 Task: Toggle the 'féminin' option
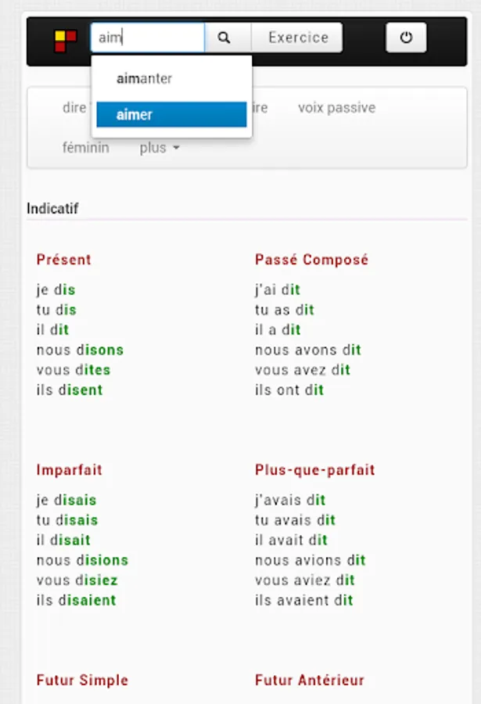point(86,147)
